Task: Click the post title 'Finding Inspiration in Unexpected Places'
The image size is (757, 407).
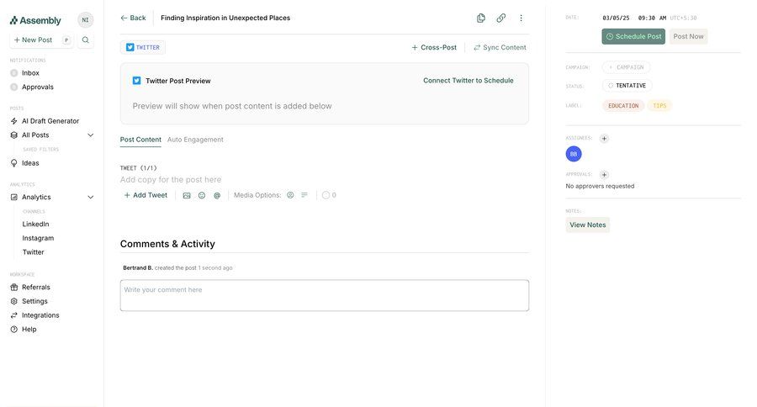Action: pyautogui.click(x=225, y=18)
